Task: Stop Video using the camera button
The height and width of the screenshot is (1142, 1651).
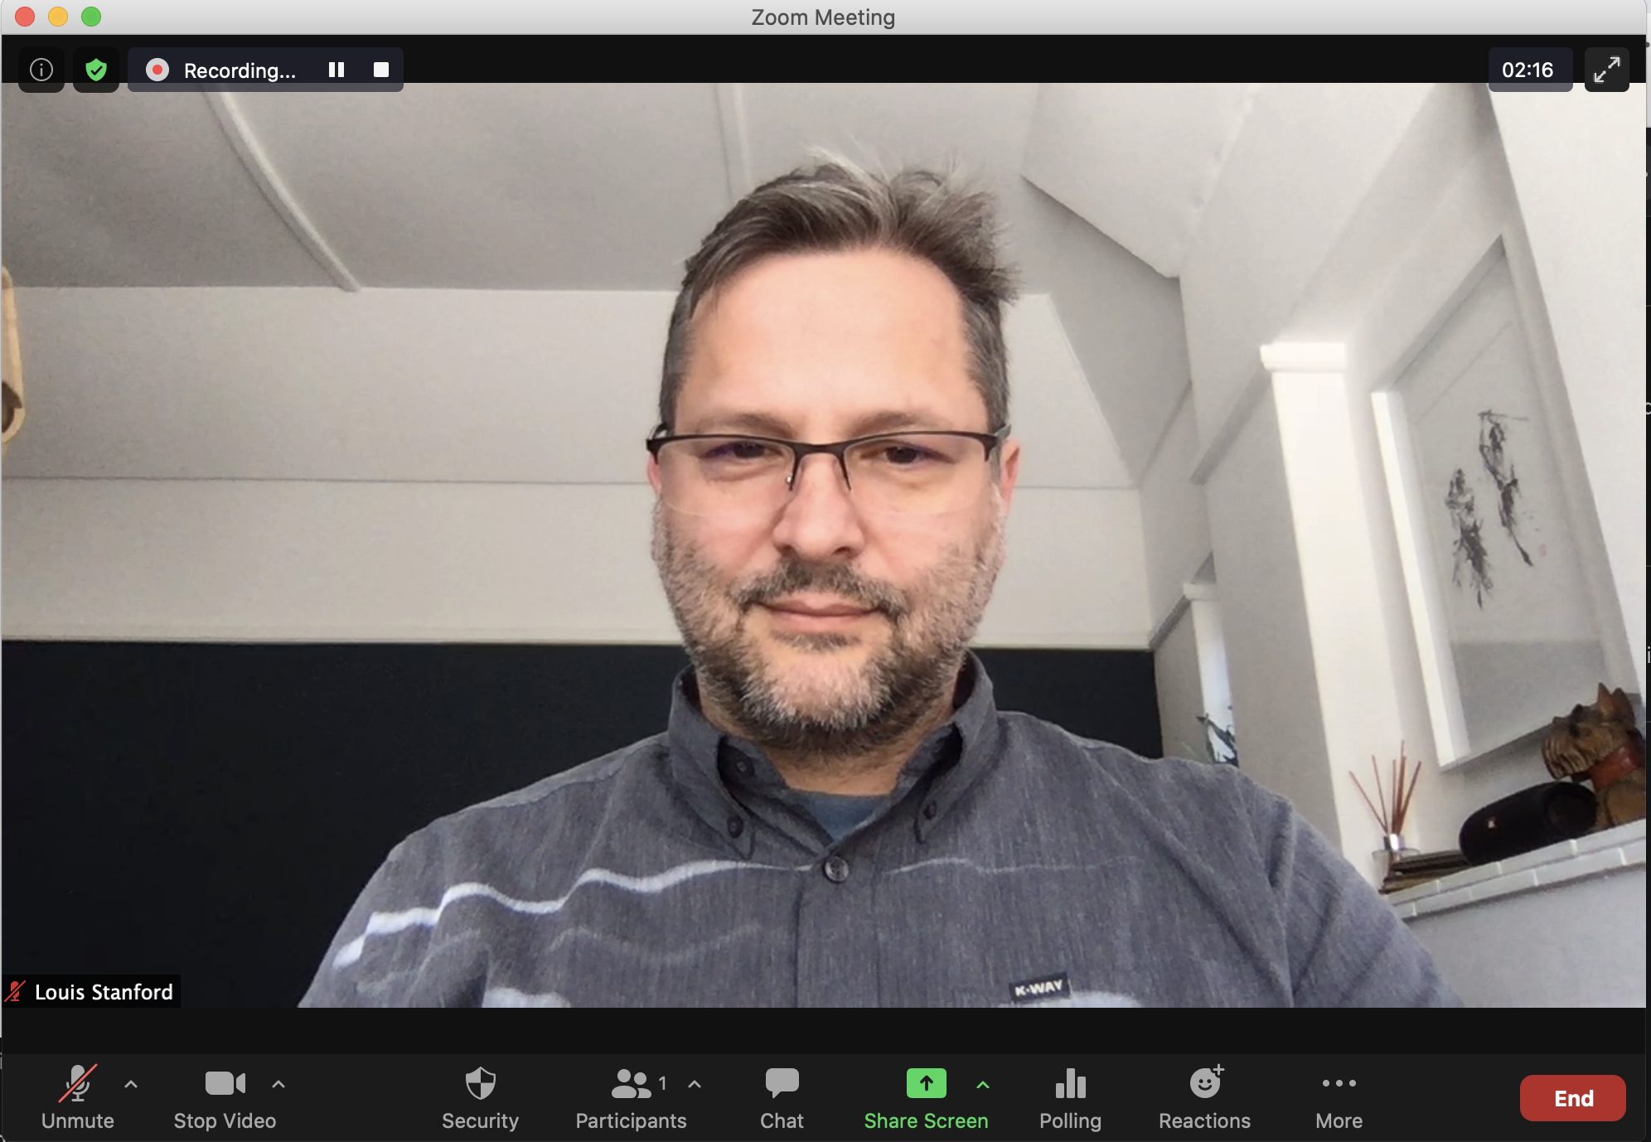Action: coord(225,1097)
